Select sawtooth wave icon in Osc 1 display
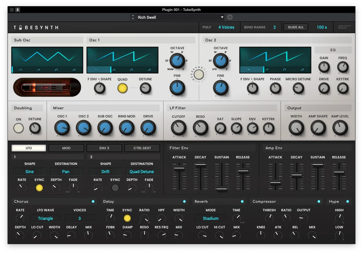 point(114,70)
